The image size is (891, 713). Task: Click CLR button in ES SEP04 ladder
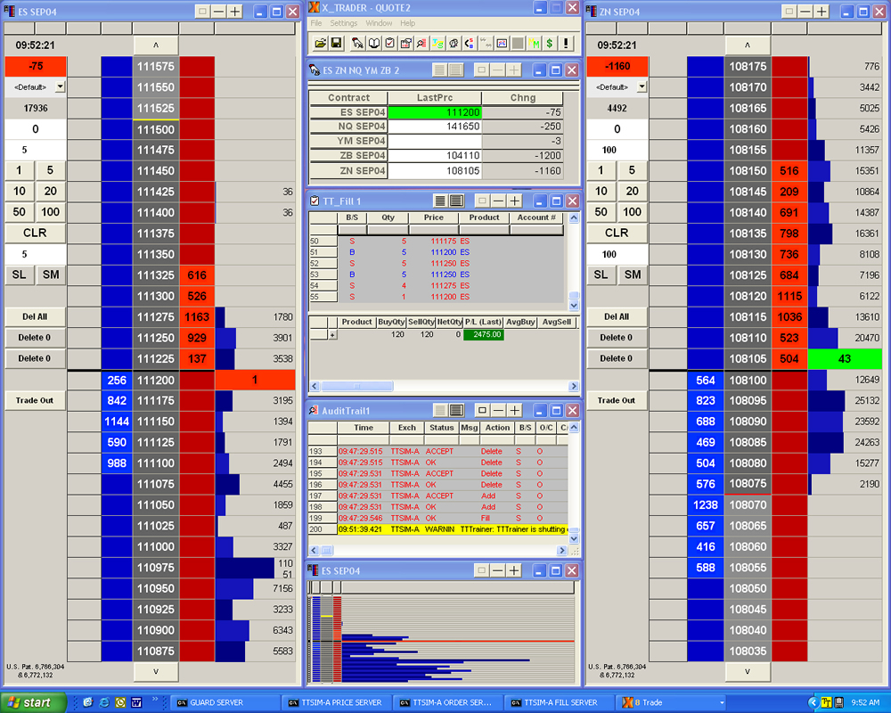(x=36, y=234)
